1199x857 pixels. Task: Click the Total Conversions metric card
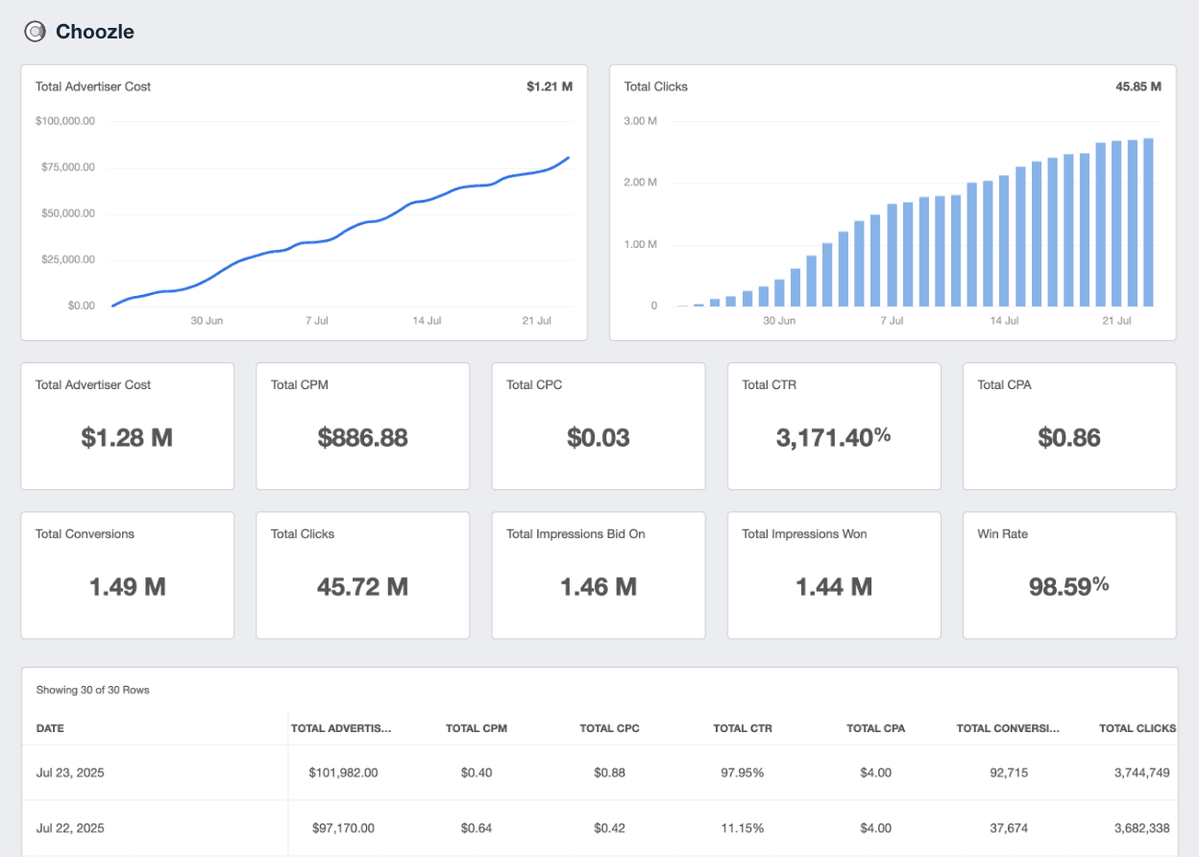[127, 575]
